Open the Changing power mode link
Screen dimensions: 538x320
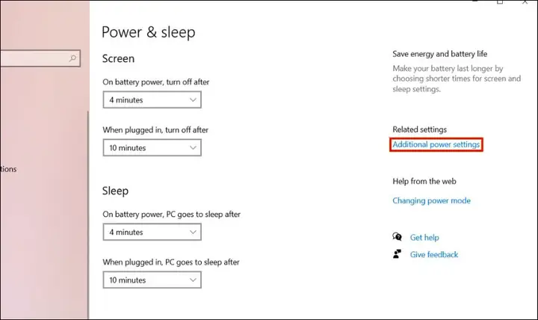(x=431, y=200)
